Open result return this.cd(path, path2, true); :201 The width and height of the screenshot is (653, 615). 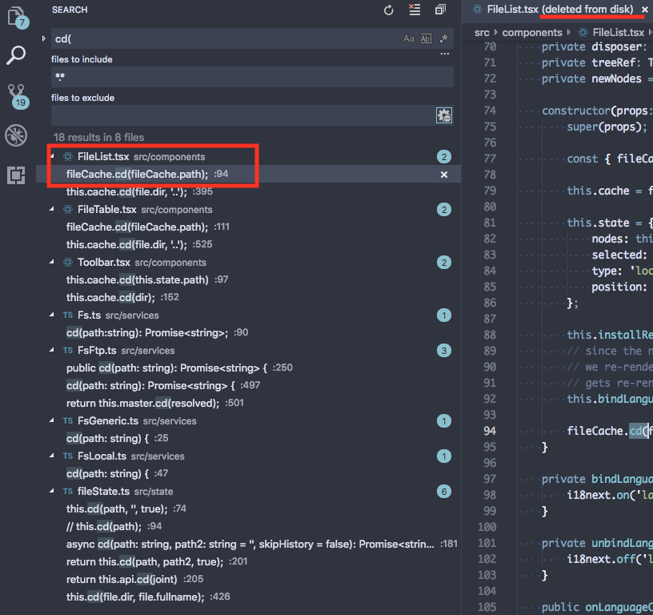(x=249, y=561)
